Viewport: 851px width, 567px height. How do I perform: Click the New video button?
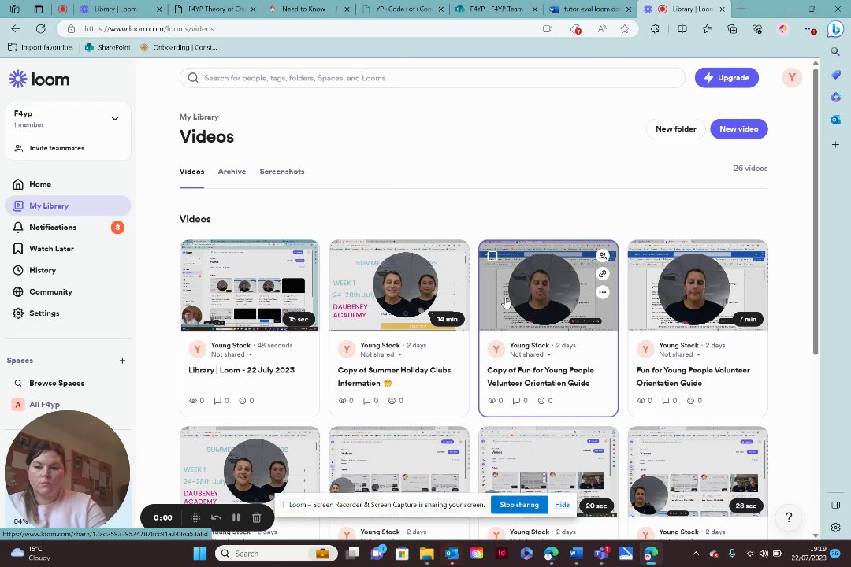(738, 128)
